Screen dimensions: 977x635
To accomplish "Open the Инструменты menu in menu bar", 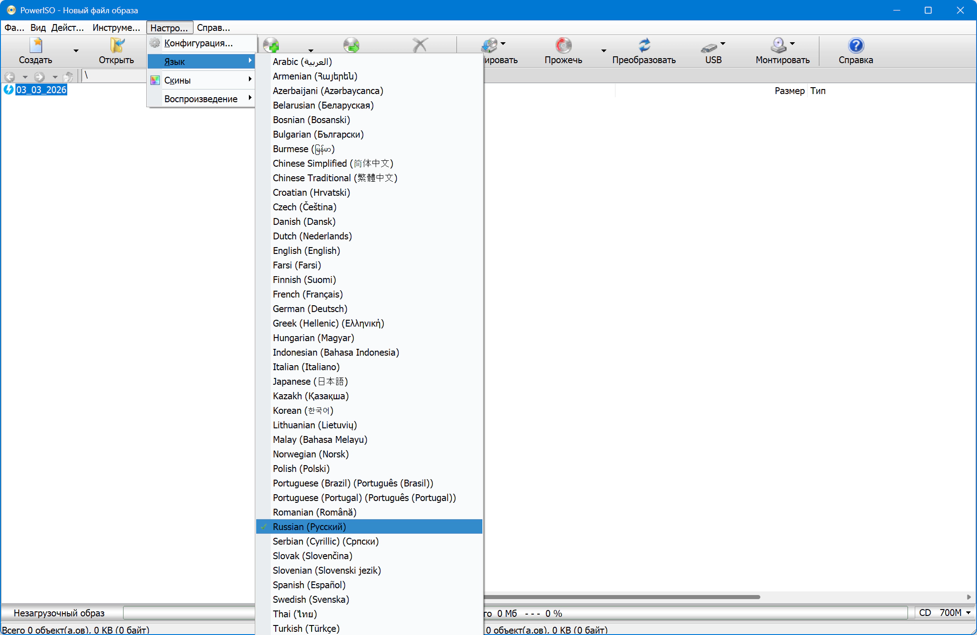I will click(x=116, y=28).
